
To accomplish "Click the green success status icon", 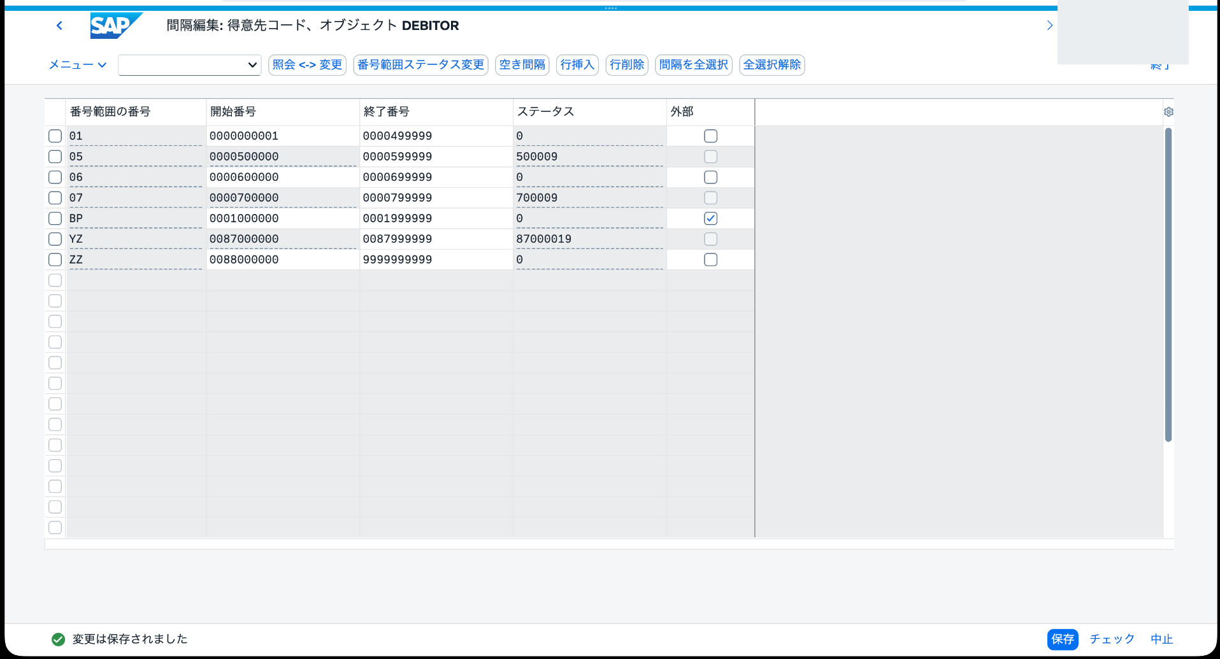I will pos(58,639).
